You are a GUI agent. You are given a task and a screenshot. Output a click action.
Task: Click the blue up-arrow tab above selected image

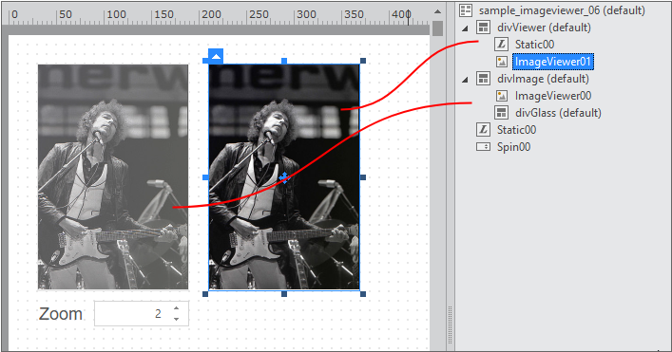coord(216,56)
